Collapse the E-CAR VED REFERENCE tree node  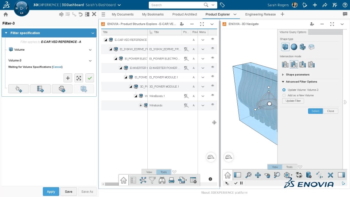coord(106,40)
